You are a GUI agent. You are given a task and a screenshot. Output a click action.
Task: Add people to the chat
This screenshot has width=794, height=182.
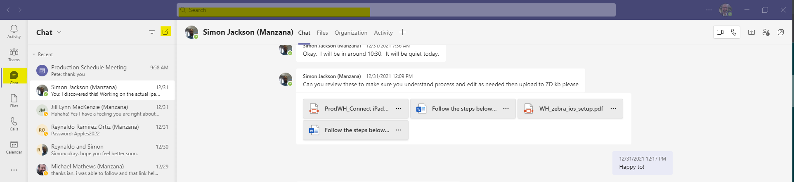point(766,32)
